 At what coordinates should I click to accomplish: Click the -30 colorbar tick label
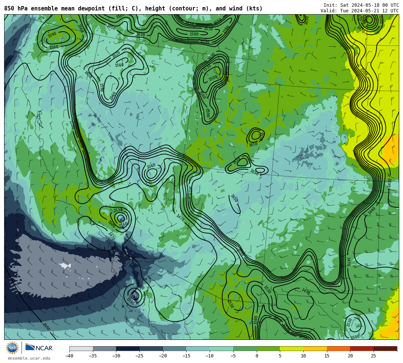[x=116, y=356]
